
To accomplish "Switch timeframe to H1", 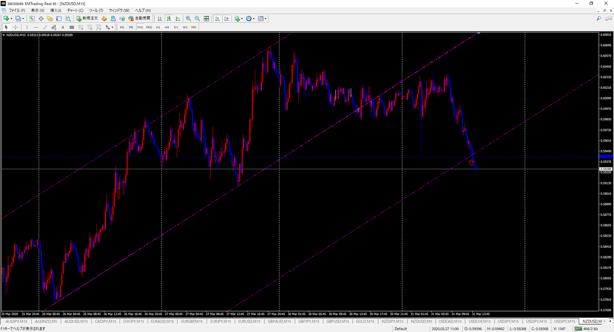I will [158, 27].
